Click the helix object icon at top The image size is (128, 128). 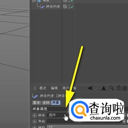point(39,1)
